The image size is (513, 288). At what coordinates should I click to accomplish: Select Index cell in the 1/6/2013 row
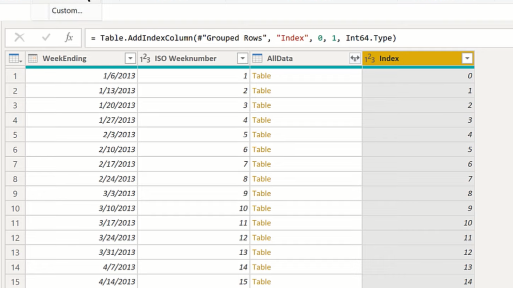(418, 76)
